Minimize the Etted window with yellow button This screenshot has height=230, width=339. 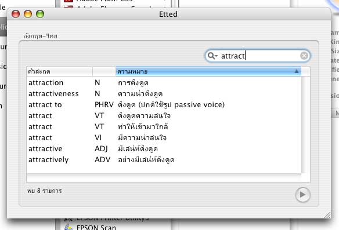click(x=28, y=14)
